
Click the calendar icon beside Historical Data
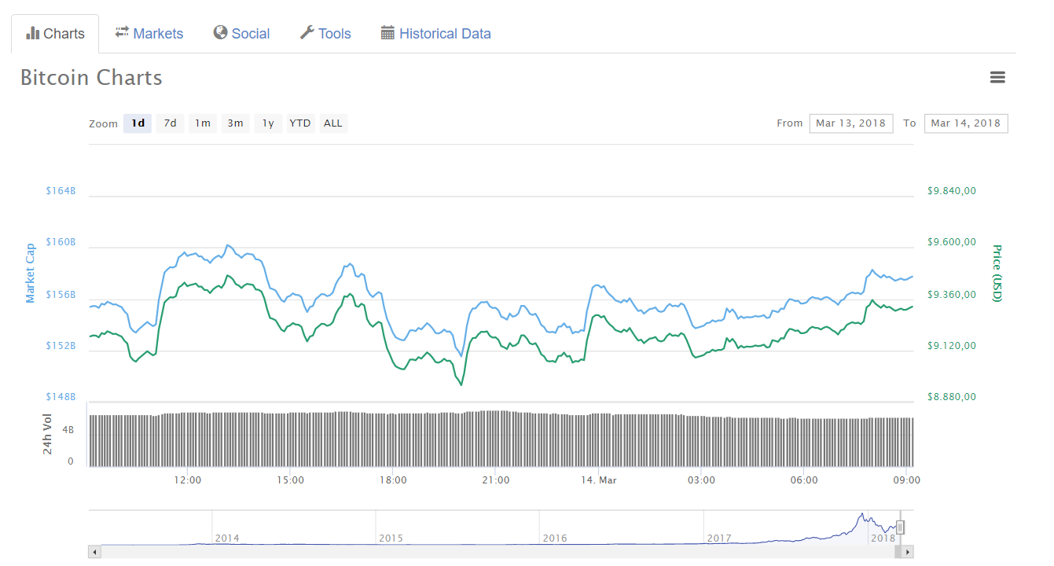click(387, 32)
